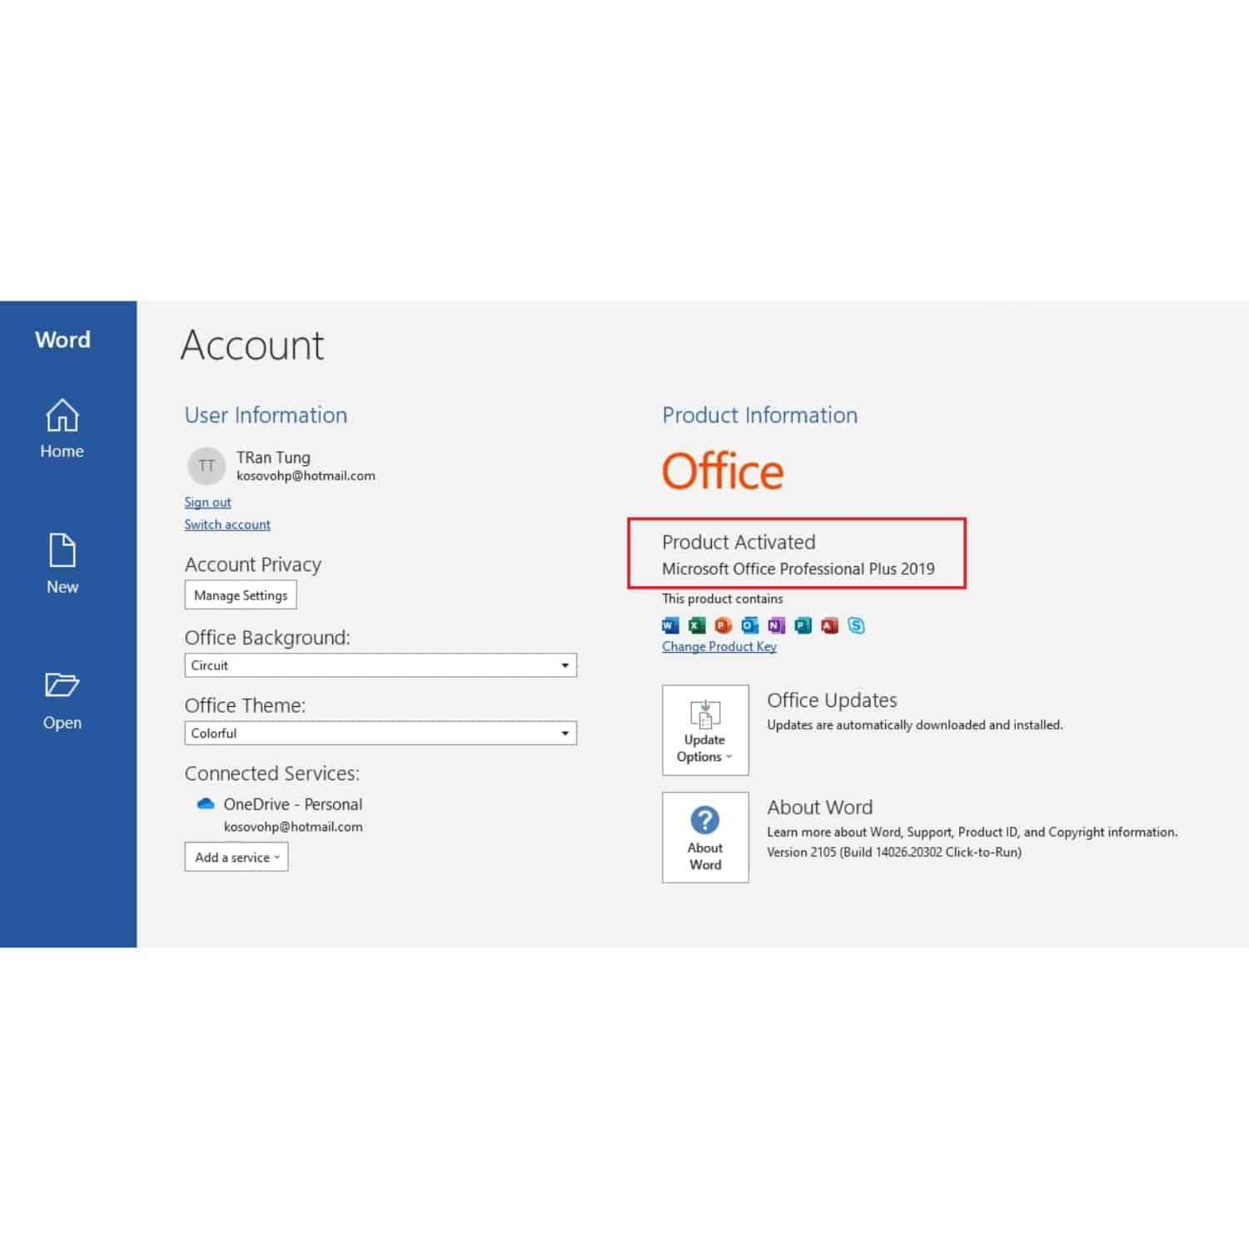Viewport: 1249px width, 1249px height.
Task: Click 'This product contains' label
Action: [x=722, y=599]
